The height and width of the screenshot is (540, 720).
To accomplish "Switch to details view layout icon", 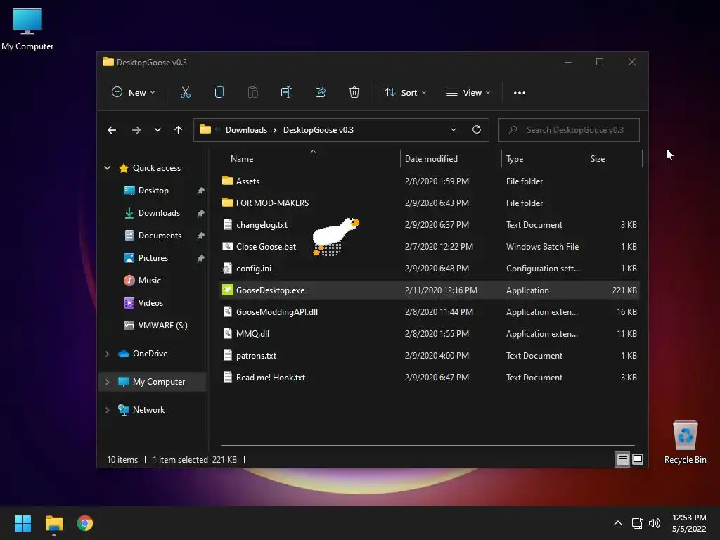I will 623,459.
